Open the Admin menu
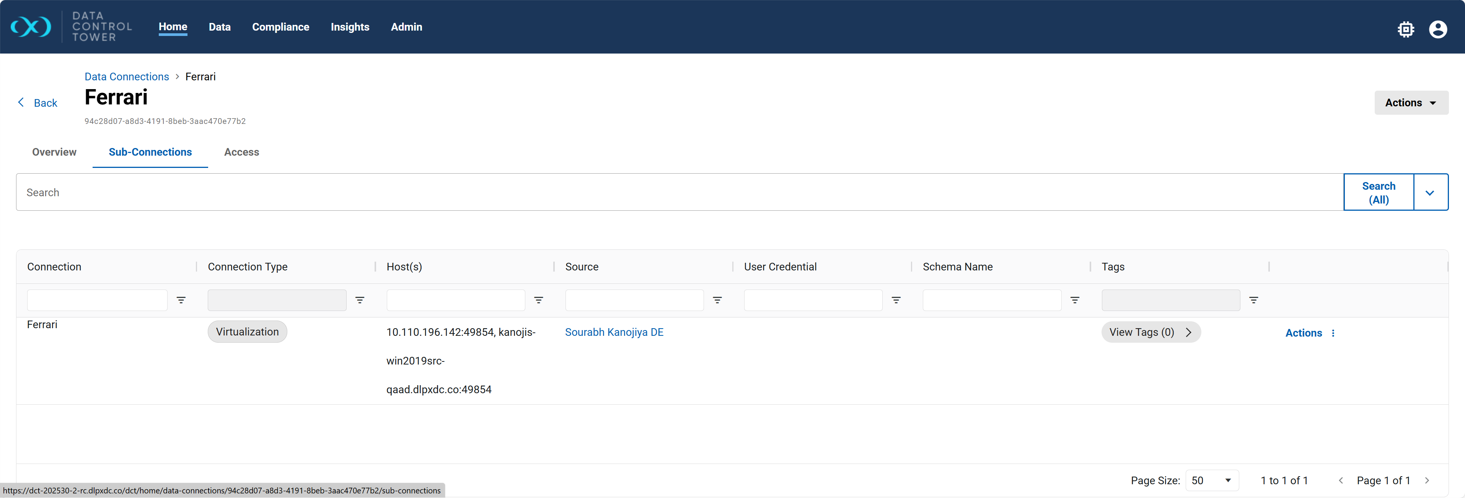The image size is (1465, 498). [406, 27]
